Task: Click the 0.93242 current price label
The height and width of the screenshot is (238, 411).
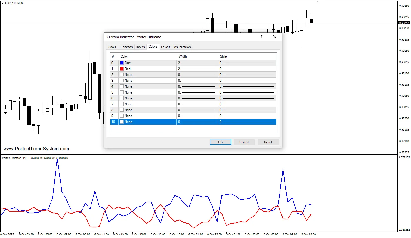Action: pyautogui.click(x=404, y=23)
